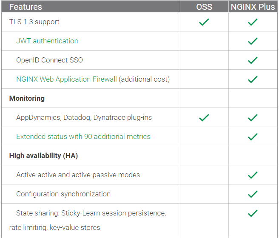Screen dimensions: 279x238
Task: Click NGINX Plus checkmark for Active-active modes
Action: click(x=253, y=175)
